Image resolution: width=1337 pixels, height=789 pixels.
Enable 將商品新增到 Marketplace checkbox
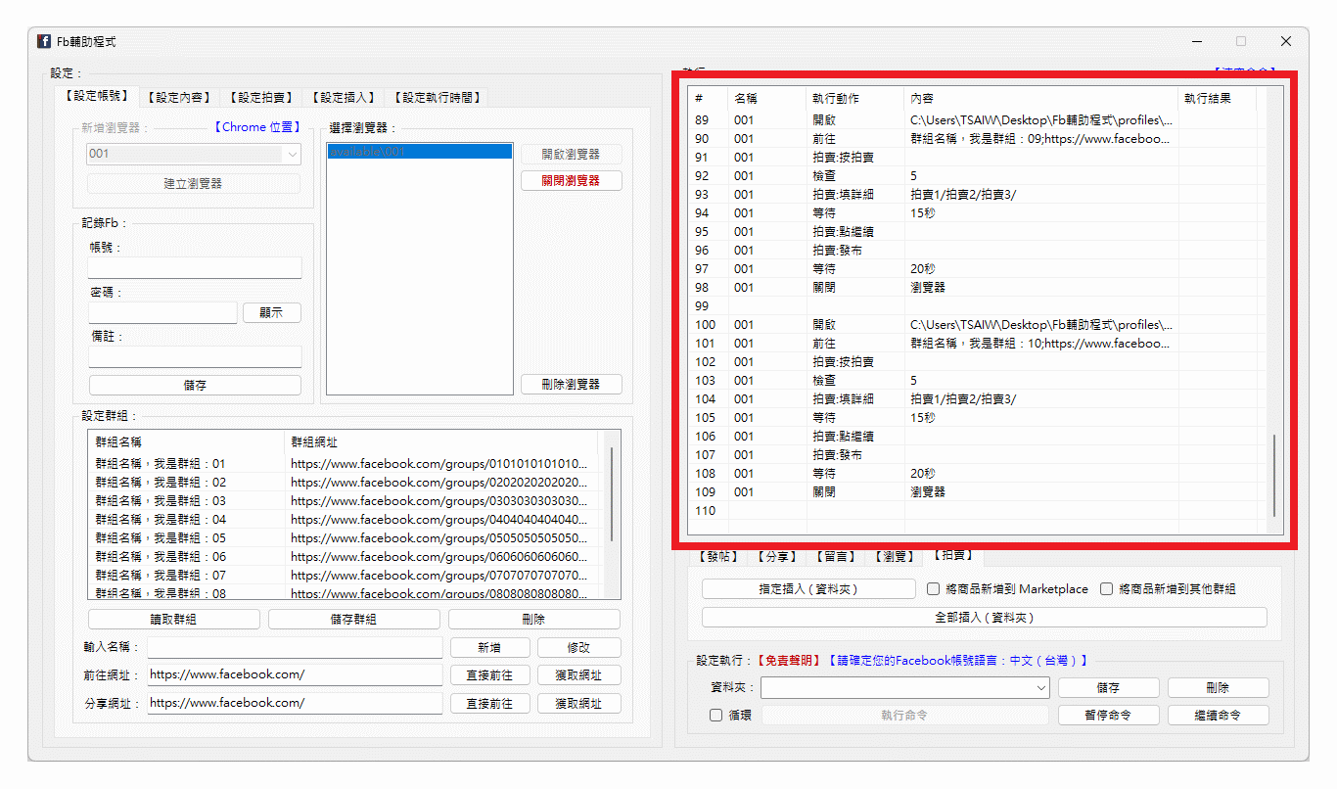(1007, 589)
